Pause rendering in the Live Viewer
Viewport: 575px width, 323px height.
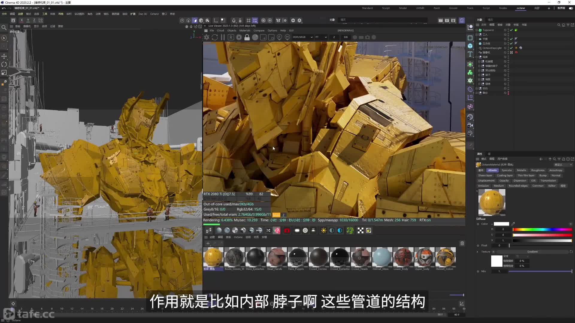point(223,37)
